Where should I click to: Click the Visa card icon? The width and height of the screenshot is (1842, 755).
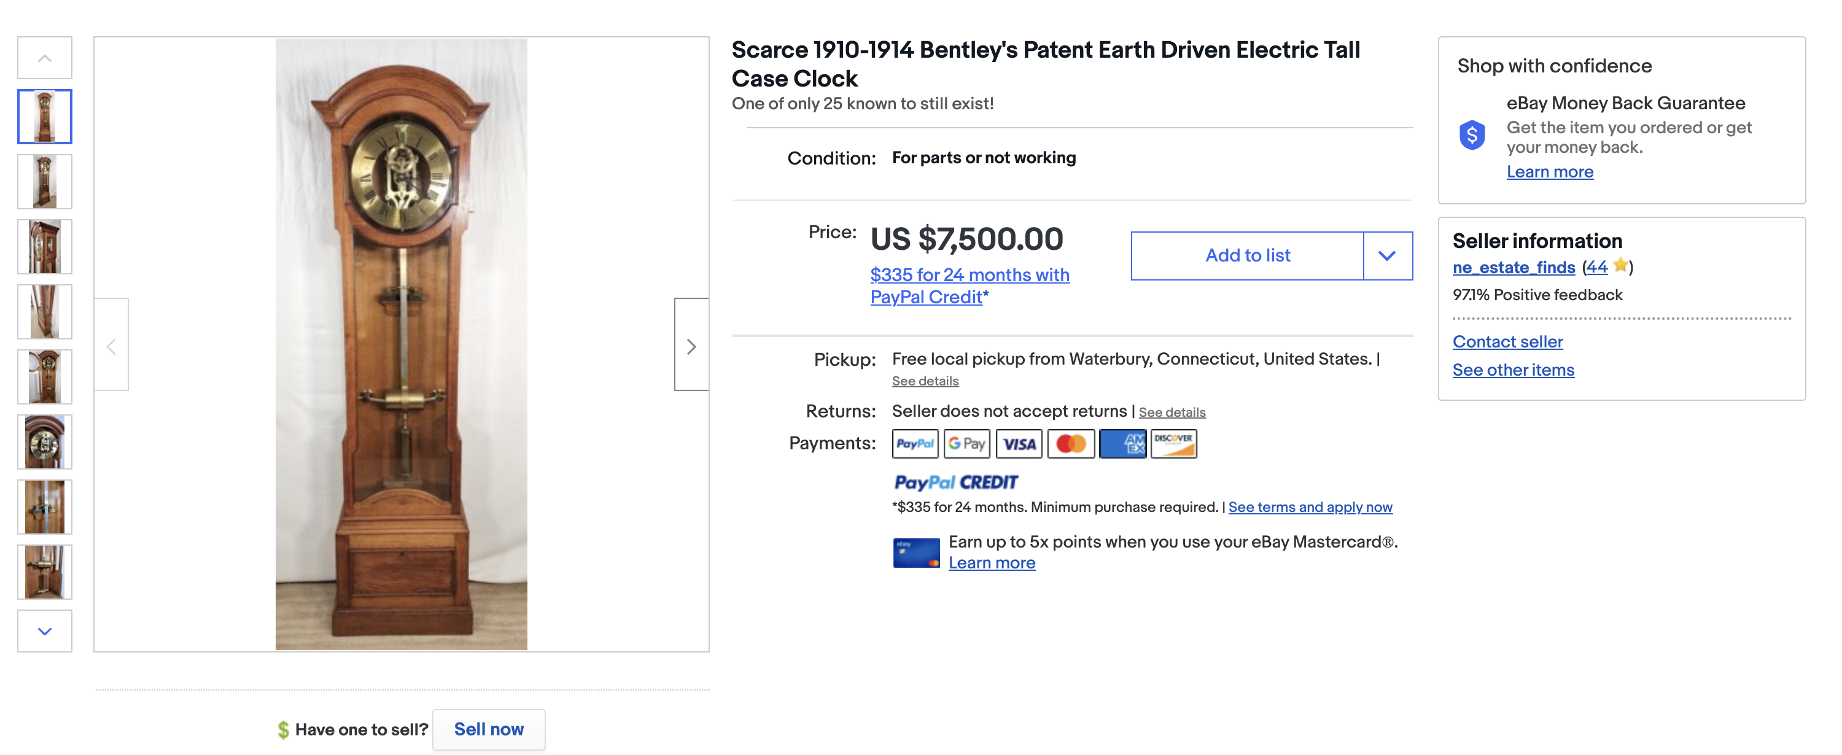click(1018, 444)
